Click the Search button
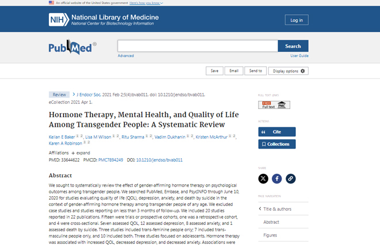Screen dimensions: 380x245 click(293, 46)
